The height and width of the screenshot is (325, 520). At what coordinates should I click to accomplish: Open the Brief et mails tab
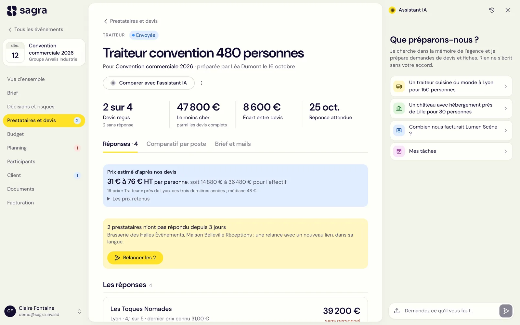point(233,144)
